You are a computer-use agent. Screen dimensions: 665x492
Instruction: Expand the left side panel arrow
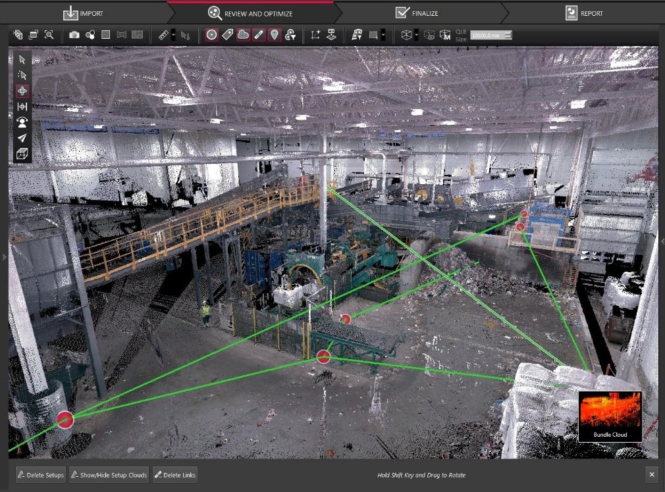point(4,257)
